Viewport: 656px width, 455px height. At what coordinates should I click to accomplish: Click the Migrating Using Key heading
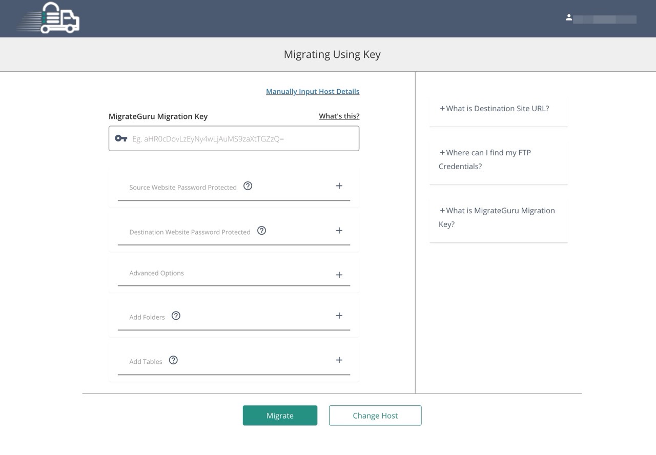coord(332,54)
